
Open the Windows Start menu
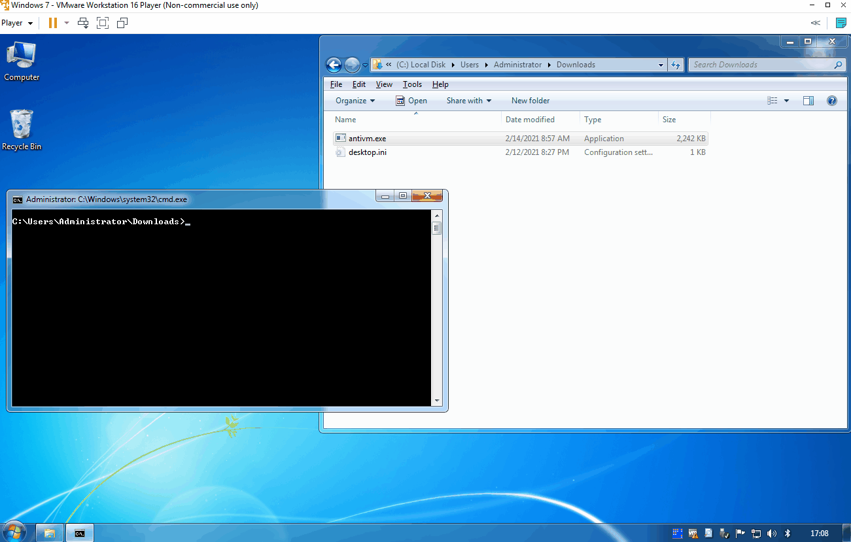click(14, 532)
